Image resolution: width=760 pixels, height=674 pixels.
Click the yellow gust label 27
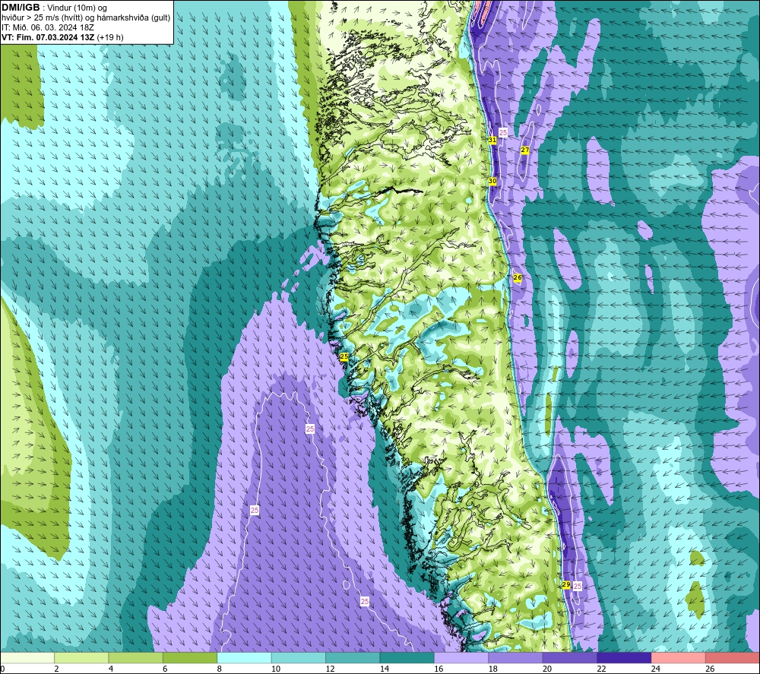525,150
